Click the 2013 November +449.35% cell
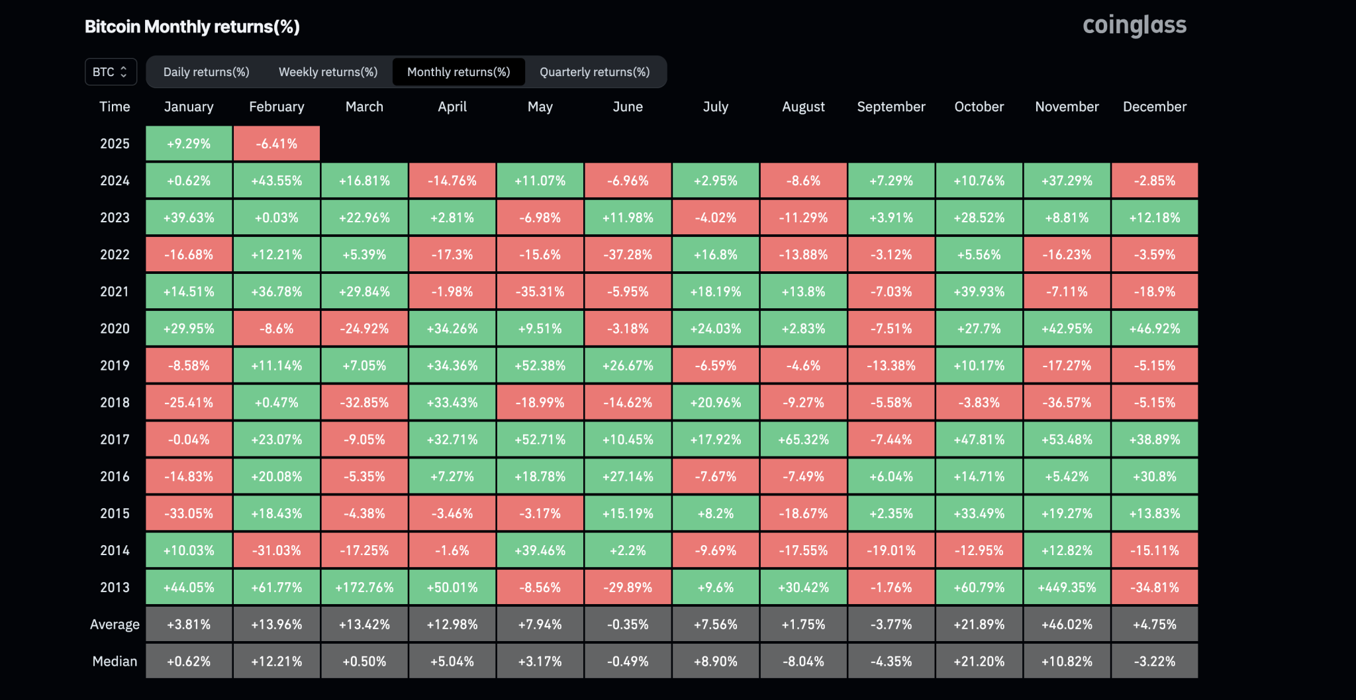Screen dimensions: 1356x700 [x=1067, y=588]
